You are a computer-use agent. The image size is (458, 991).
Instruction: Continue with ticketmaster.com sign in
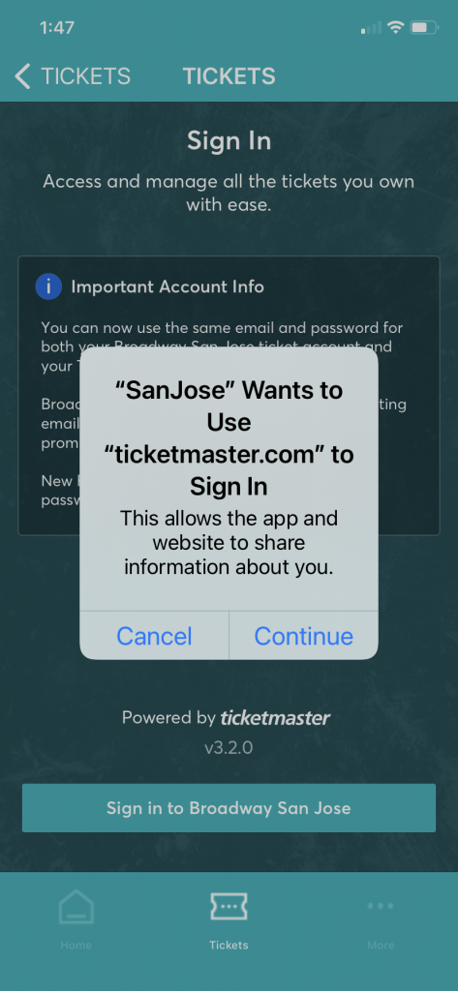(x=304, y=636)
